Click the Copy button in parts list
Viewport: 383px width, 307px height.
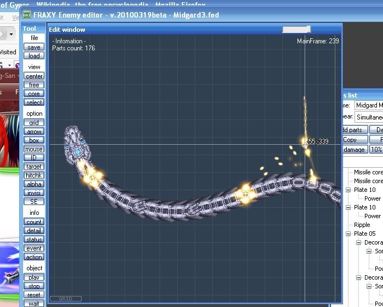click(x=350, y=140)
